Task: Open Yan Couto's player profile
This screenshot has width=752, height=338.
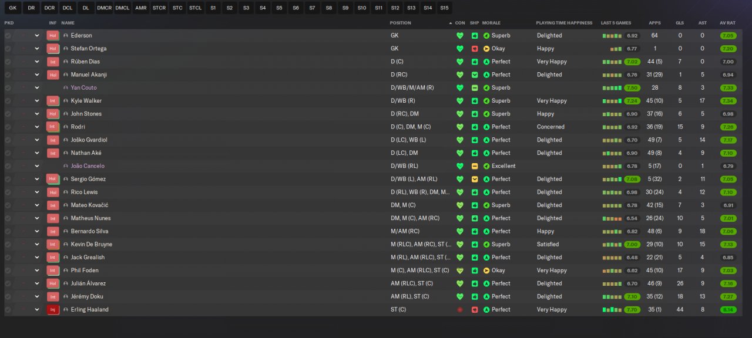Action: click(83, 88)
